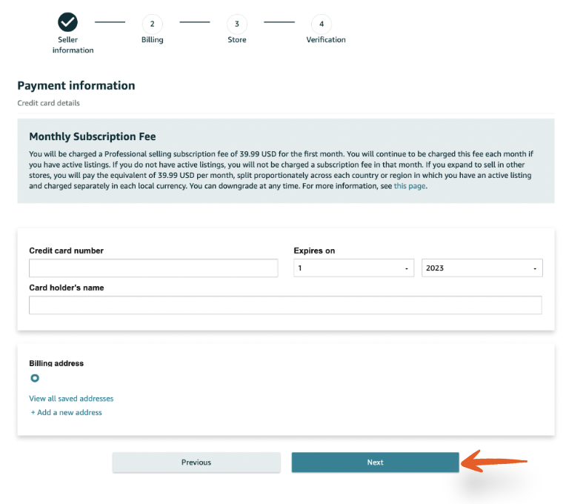The image size is (566, 504).
Task: Click the Monthly Subscription Fee heading
Action: [x=93, y=136]
